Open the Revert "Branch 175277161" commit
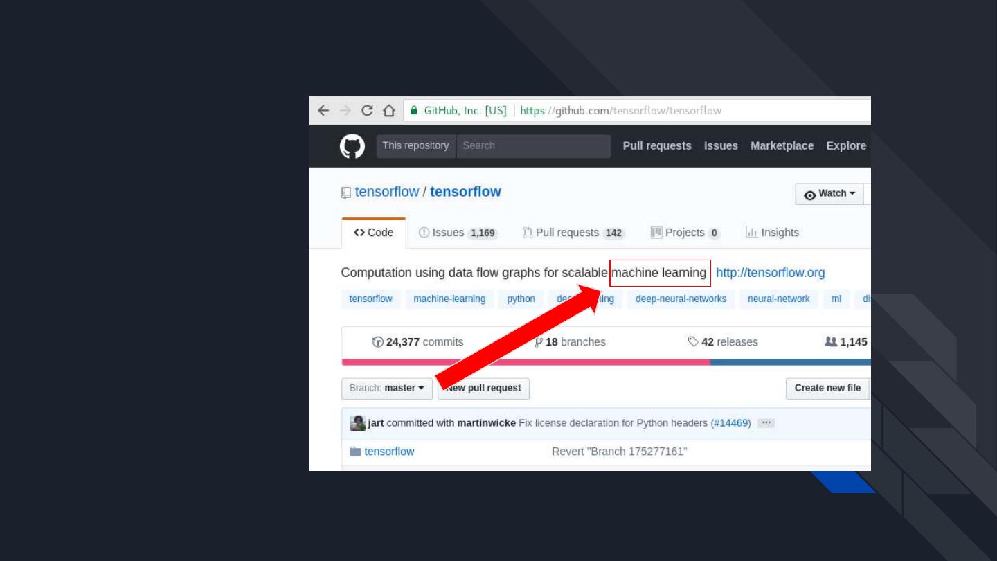 pyautogui.click(x=620, y=452)
